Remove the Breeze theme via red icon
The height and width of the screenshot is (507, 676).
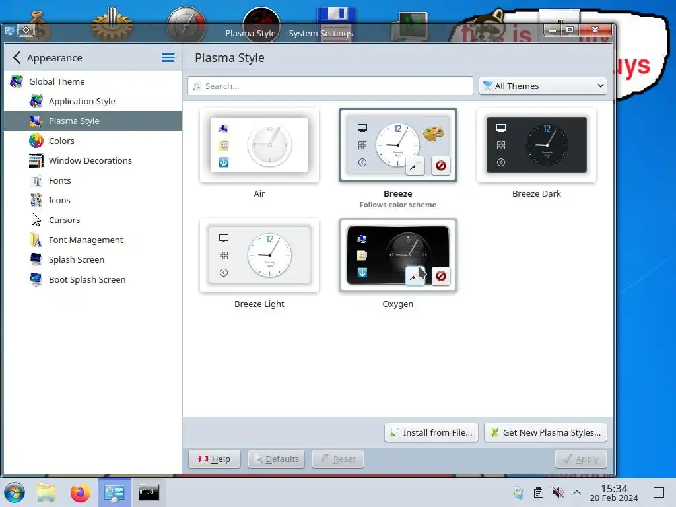(x=440, y=166)
